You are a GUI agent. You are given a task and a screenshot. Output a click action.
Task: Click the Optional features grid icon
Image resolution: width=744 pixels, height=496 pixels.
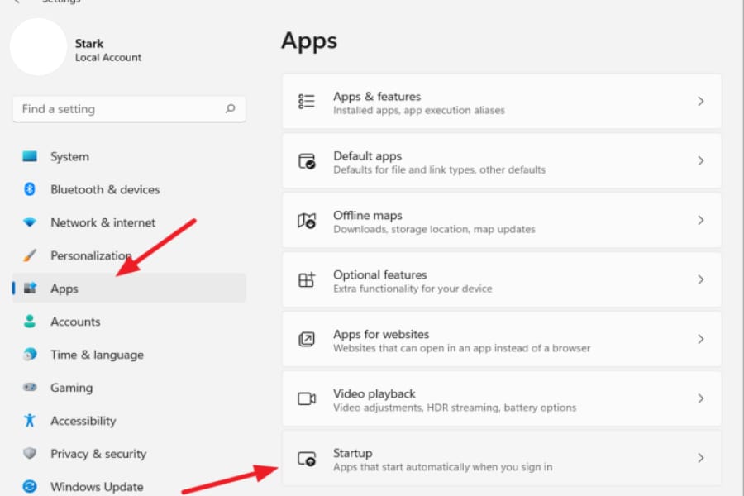307,279
